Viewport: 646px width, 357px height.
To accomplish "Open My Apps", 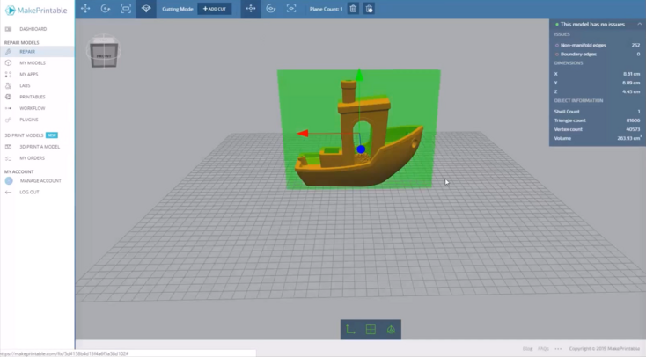I will 29,75.
